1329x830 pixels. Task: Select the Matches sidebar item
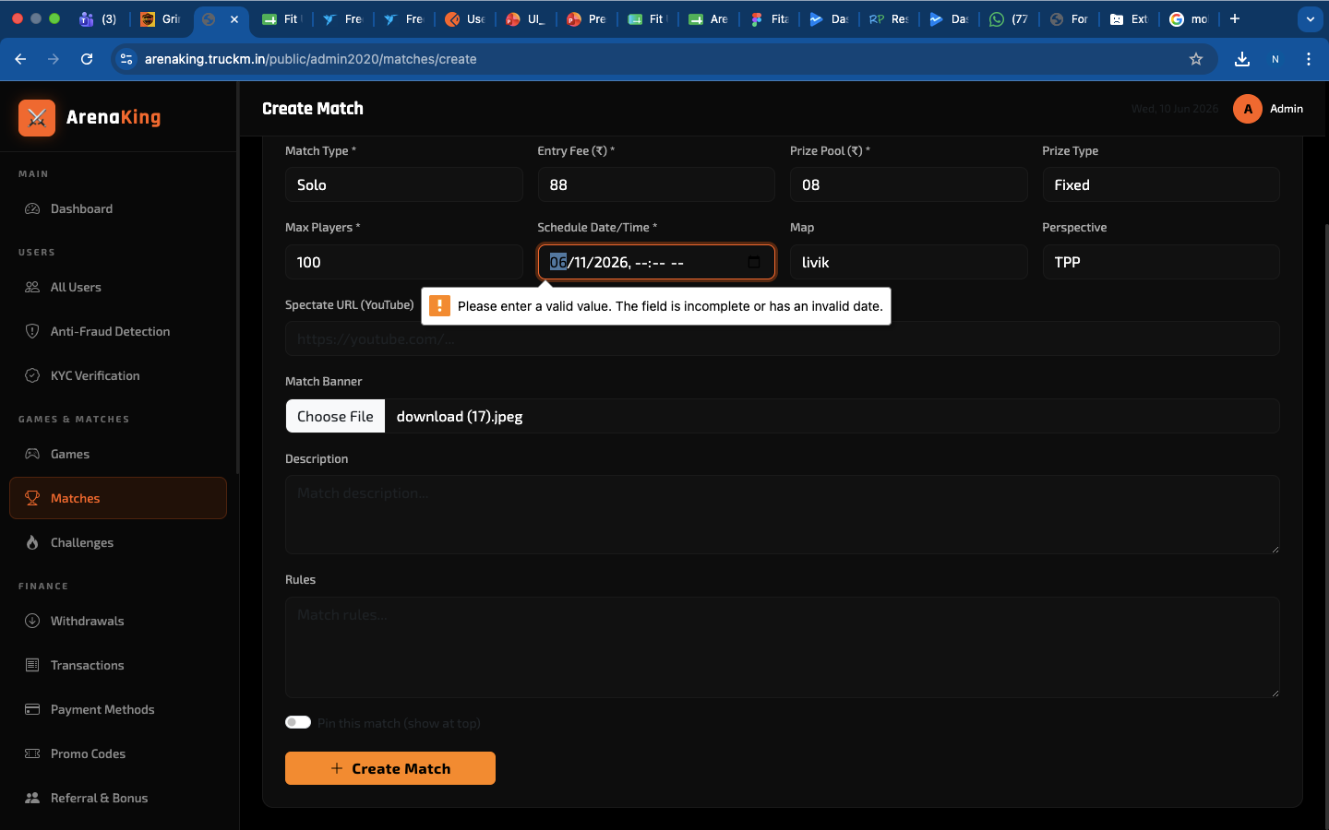[118, 498]
